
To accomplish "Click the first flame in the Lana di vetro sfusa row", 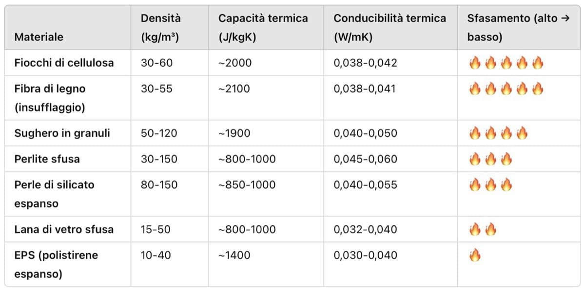I will [474, 230].
